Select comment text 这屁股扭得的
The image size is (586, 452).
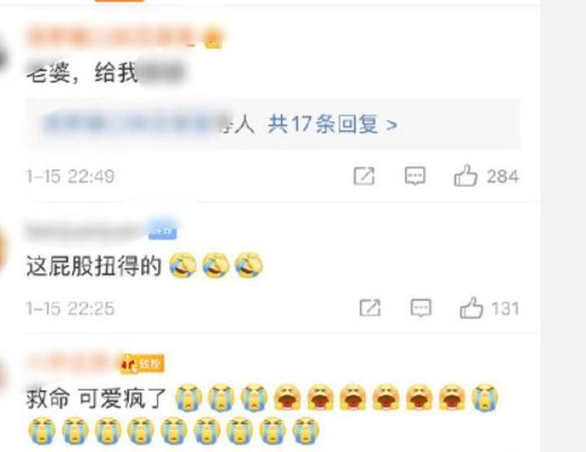94,266
